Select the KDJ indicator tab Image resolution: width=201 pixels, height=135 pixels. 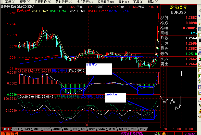point(6,129)
